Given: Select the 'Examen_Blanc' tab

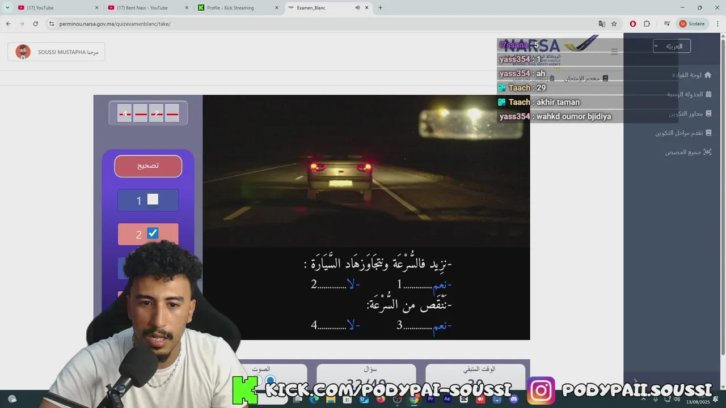Looking at the screenshot, I should pos(328,7).
